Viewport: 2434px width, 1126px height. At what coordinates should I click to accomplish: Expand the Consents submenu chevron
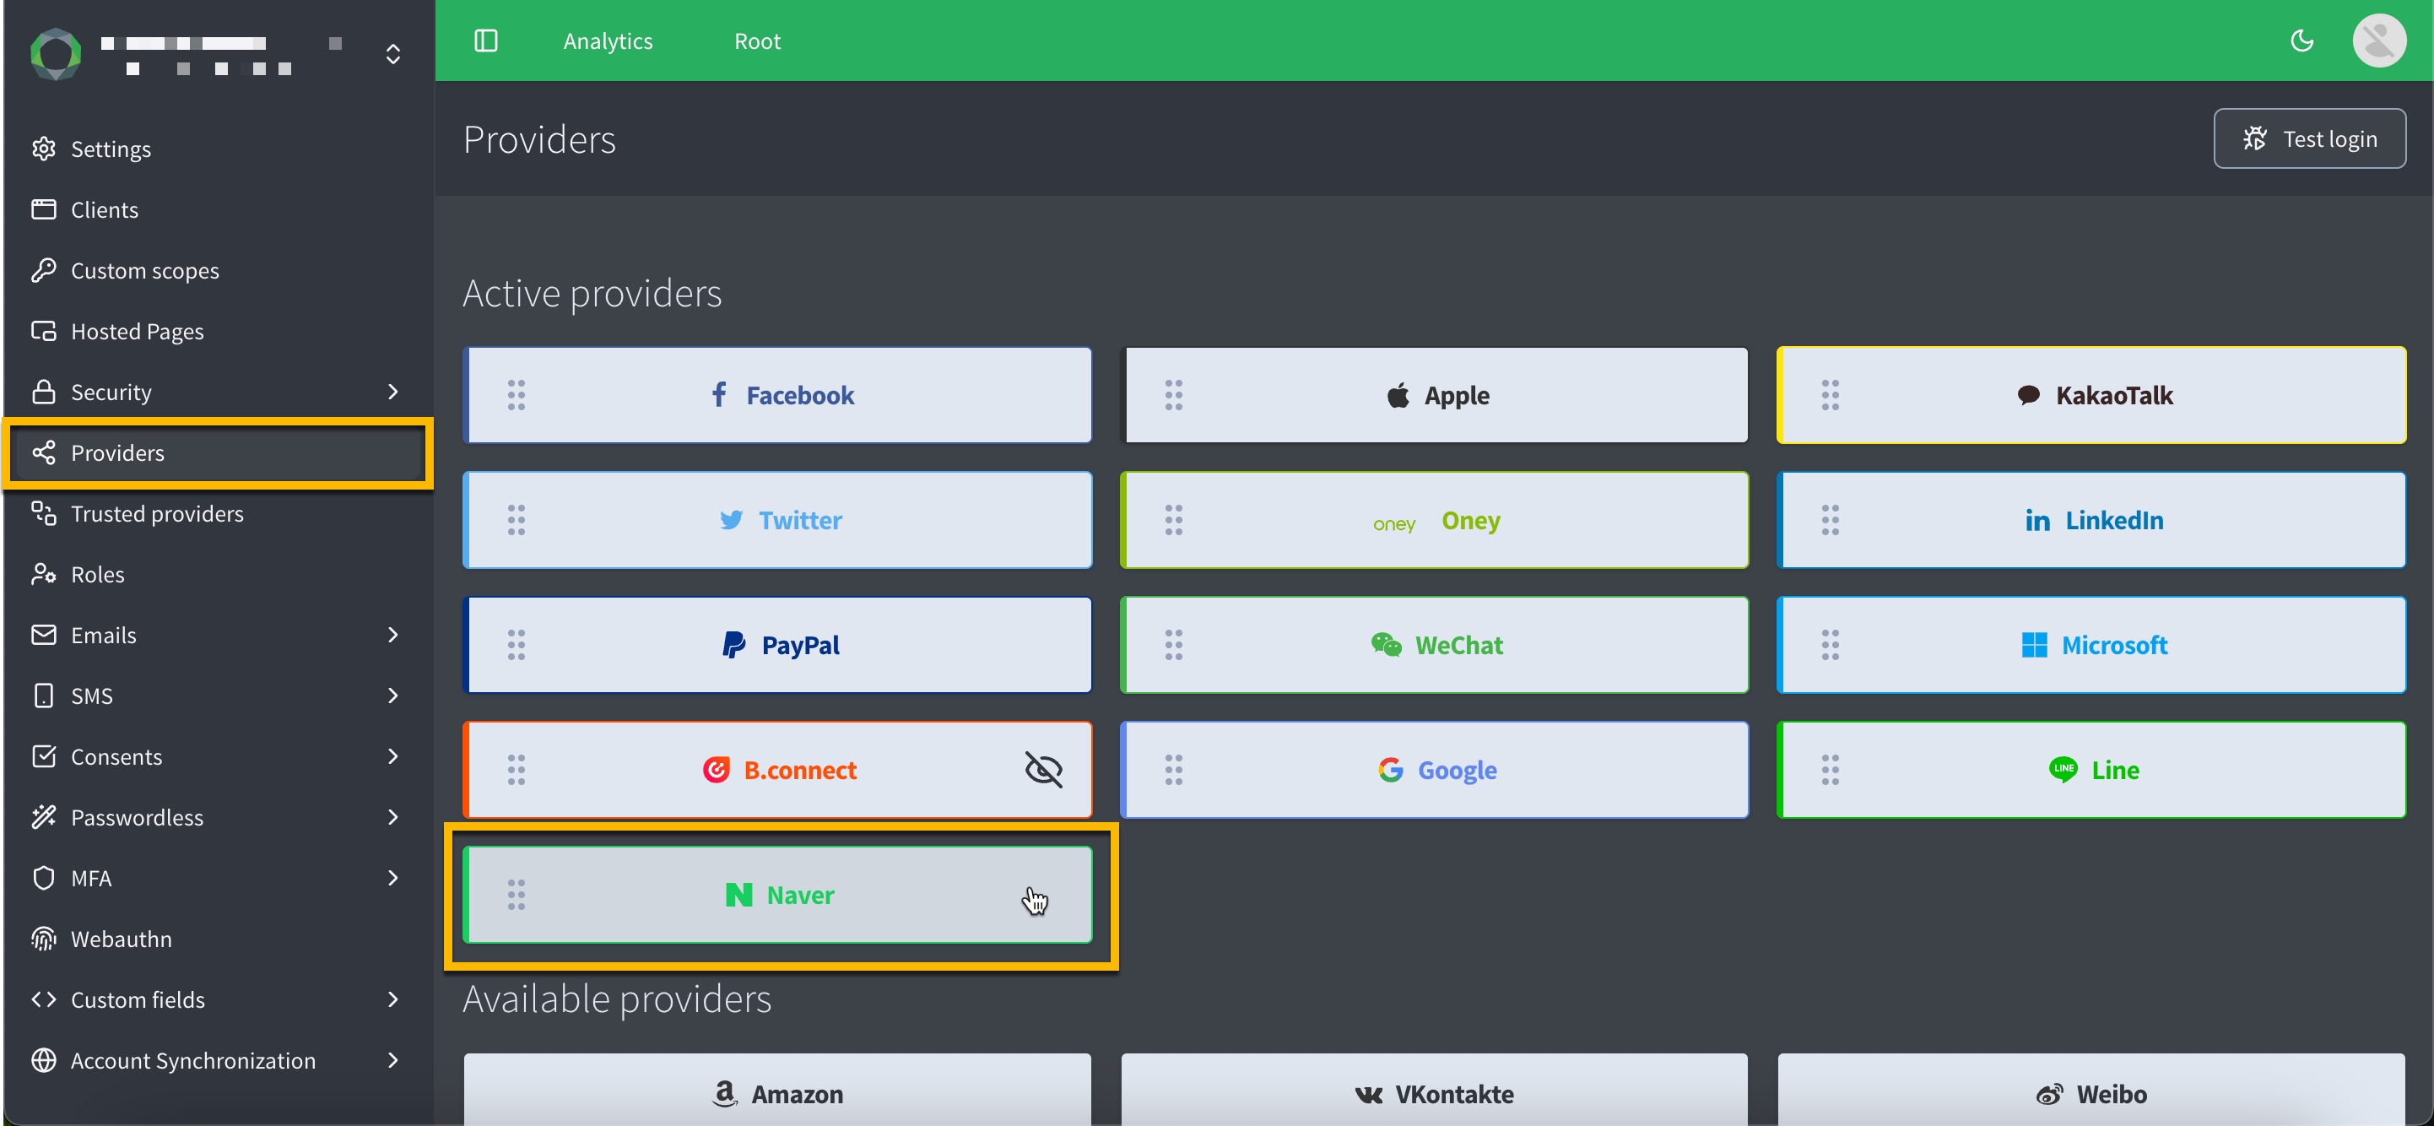click(393, 755)
